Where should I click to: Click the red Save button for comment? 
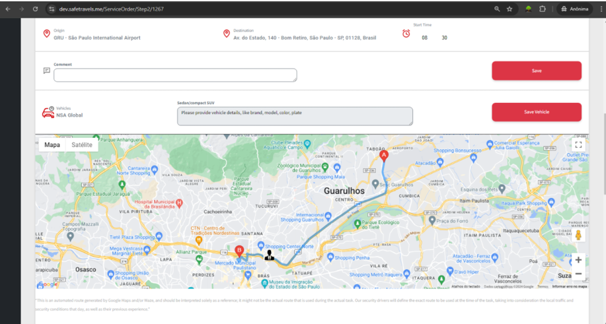(x=536, y=71)
